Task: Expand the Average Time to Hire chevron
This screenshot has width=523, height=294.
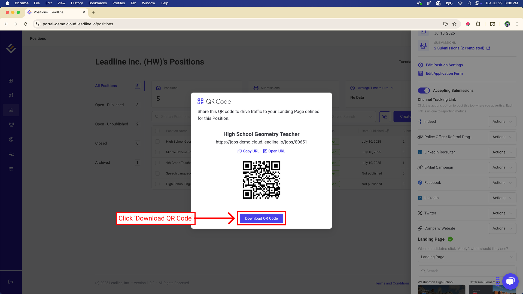Action: click(x=392, y=88)
